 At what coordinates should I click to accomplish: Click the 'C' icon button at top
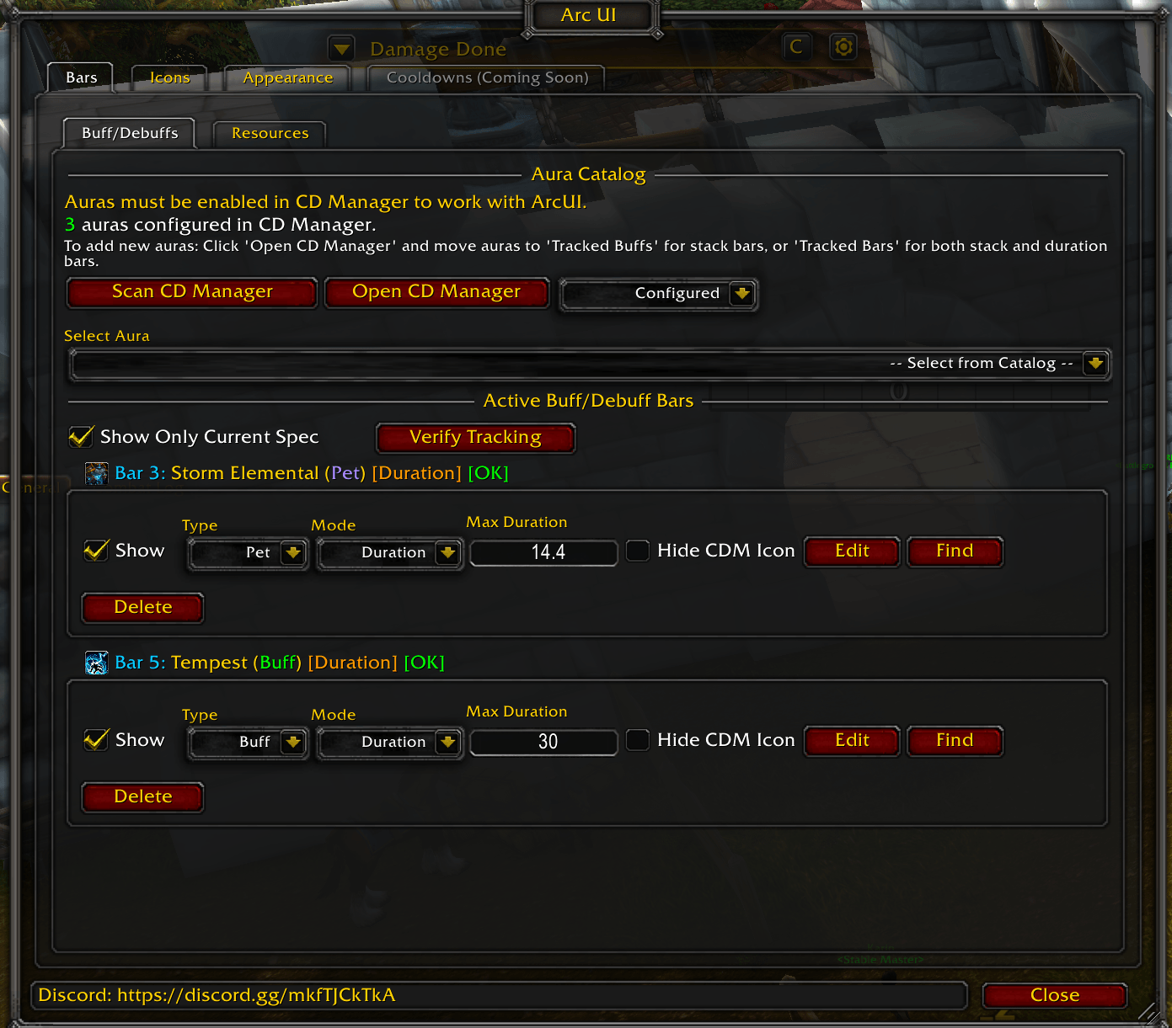[x=796, y=47]
